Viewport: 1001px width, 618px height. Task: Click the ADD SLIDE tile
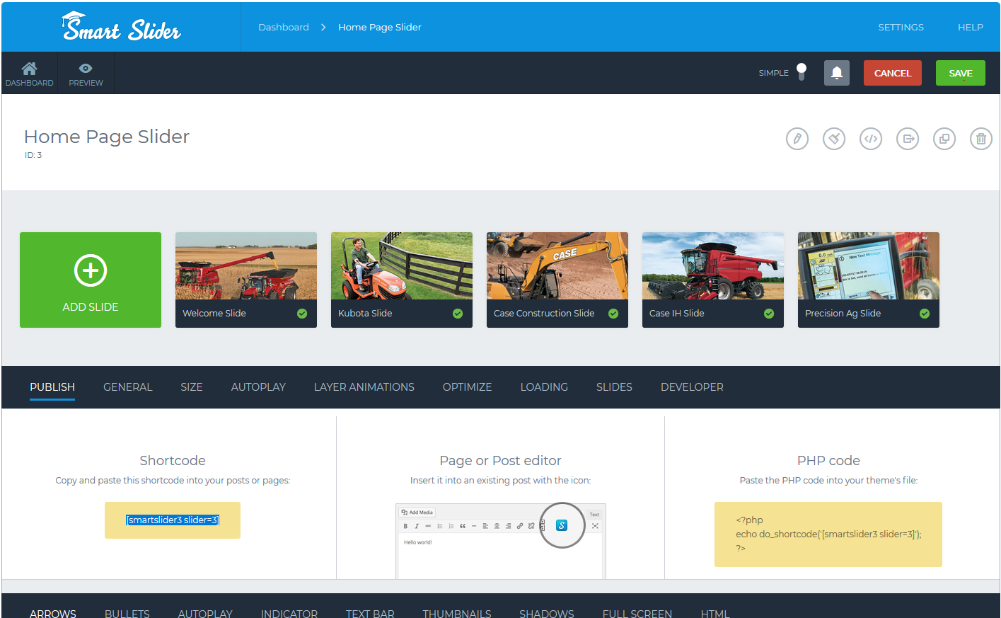[91, 280]
